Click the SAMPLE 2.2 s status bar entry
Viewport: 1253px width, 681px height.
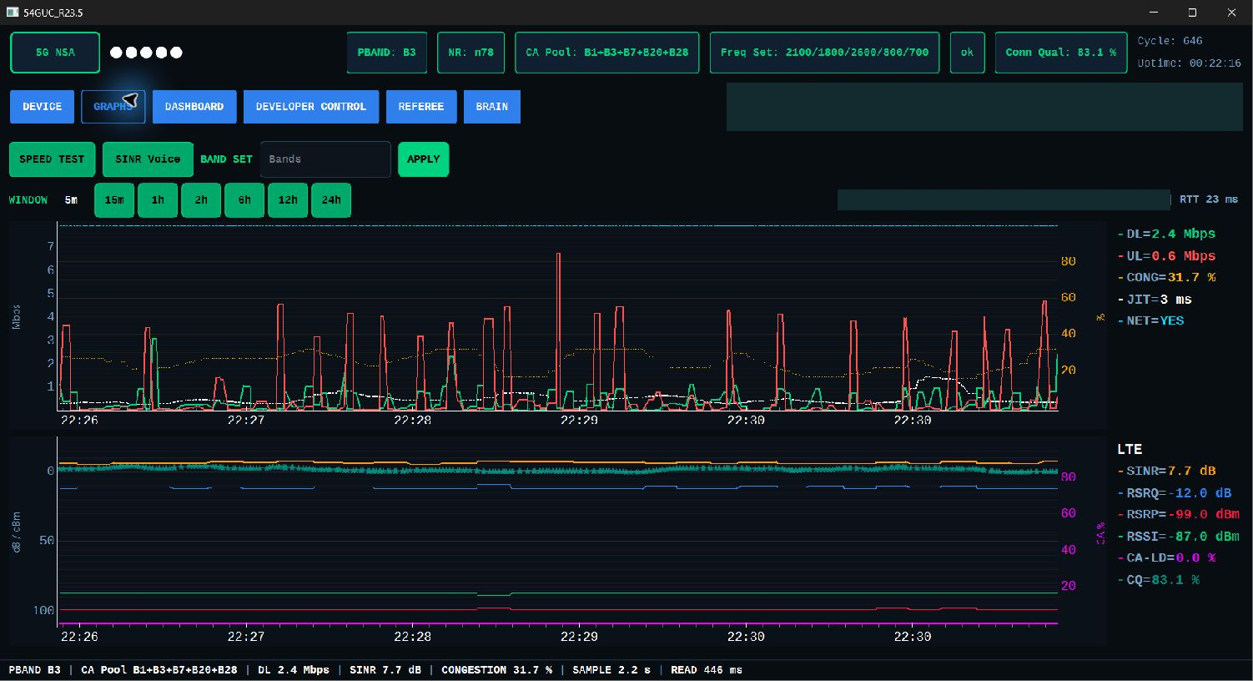tap(611, 670)
